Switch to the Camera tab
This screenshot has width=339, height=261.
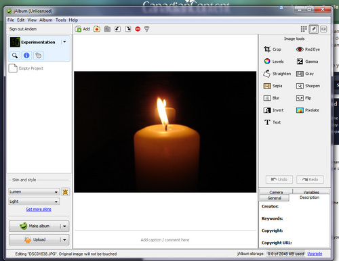(276, 192)
